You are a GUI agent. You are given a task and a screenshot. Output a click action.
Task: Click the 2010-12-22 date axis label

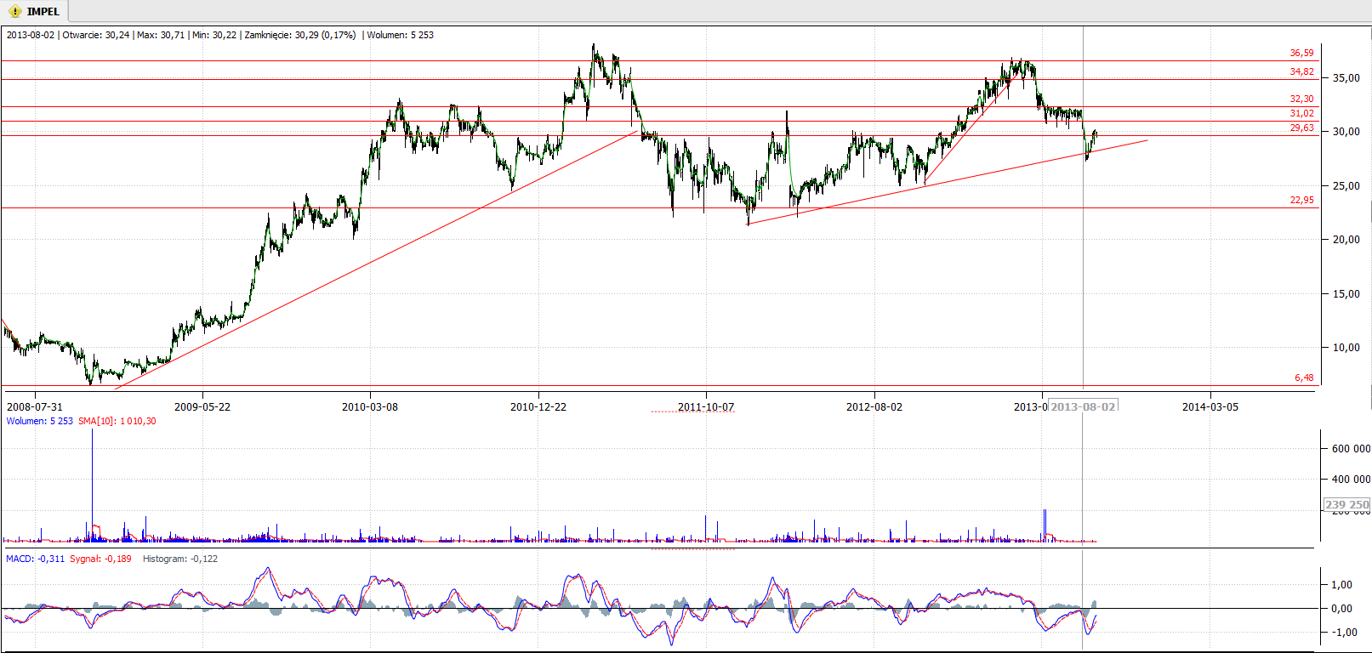click(538, 406)
